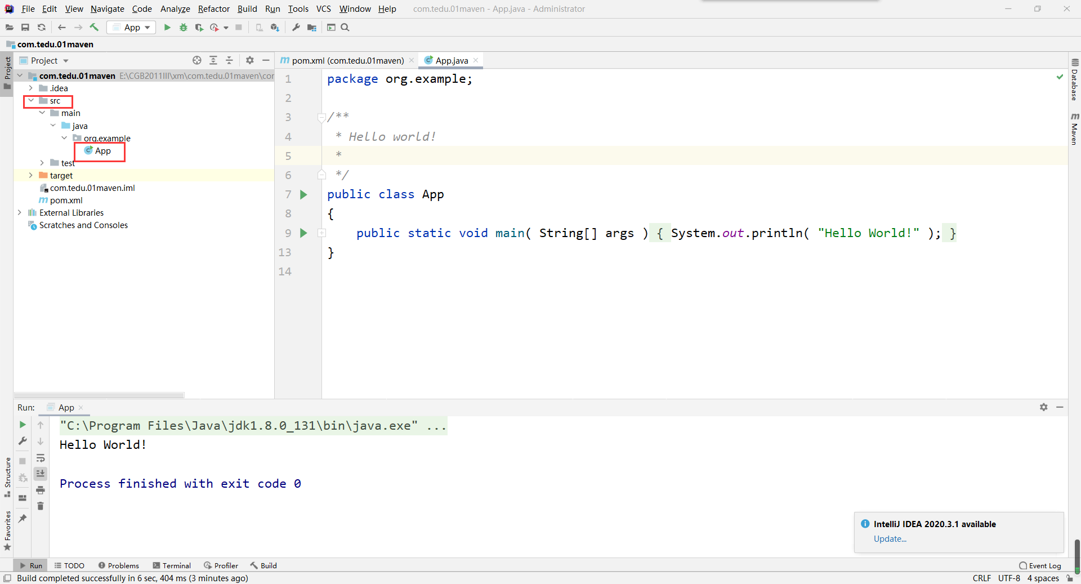Image resolution: width=1081 pixels, height=584 pixels.
Task: Select the App.java editor tab
Action: [451, 60]
